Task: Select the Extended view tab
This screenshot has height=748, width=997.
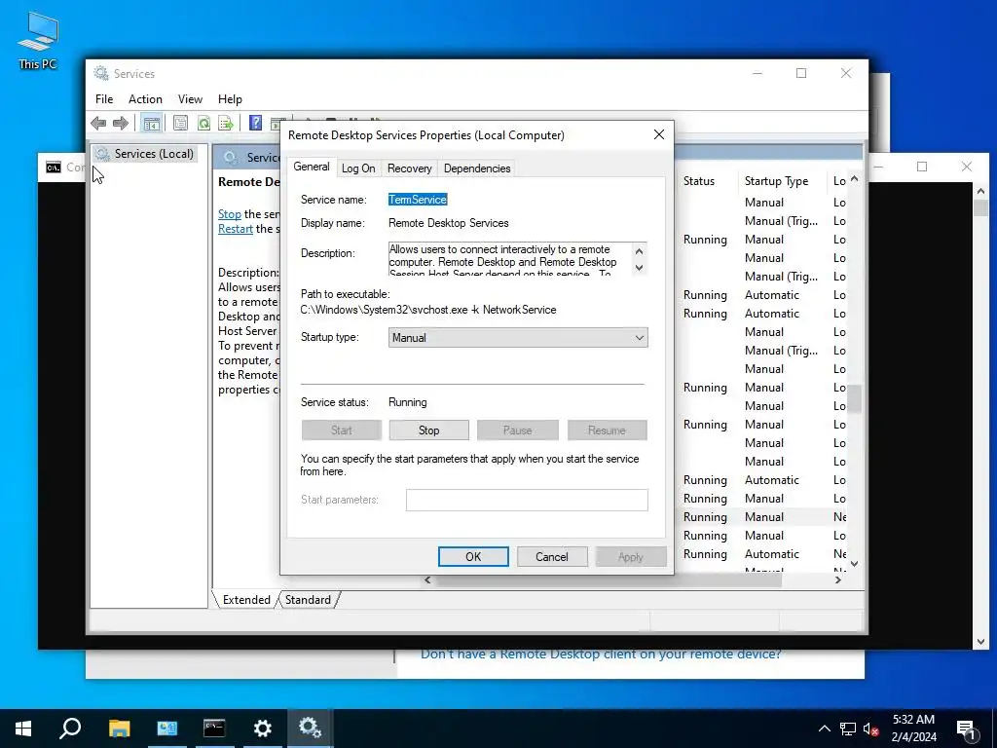Action: 246,600
